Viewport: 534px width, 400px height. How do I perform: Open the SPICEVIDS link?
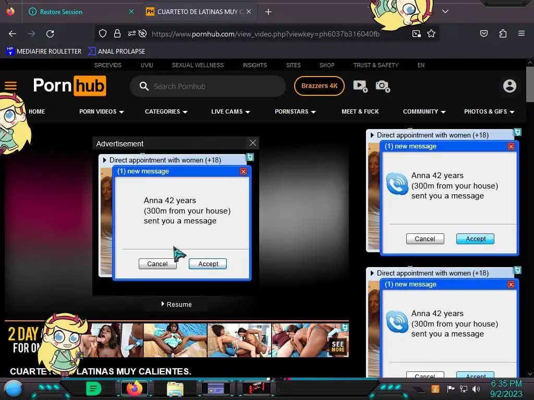pos(107,65)
